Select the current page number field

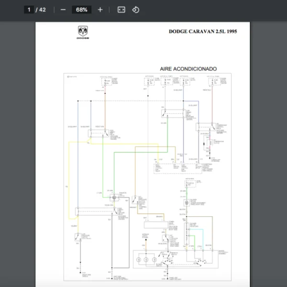tap(29, 10)
